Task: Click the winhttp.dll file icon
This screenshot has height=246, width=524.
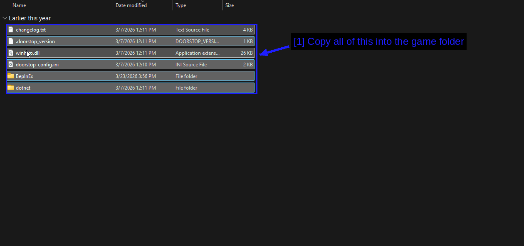Action: (x=11, y=53)
